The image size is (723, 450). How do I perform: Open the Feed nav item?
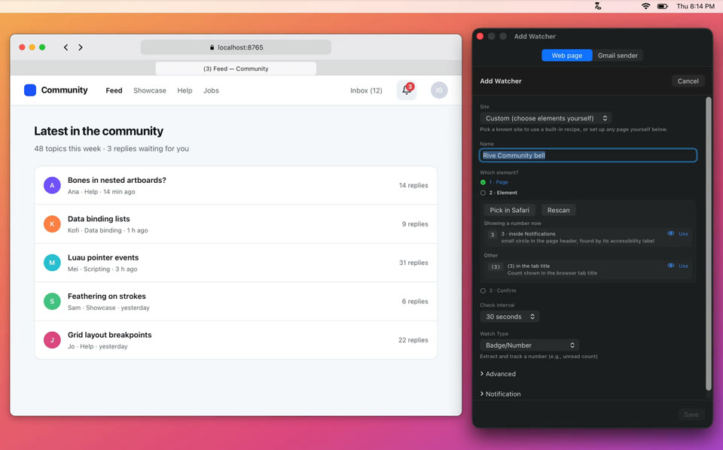(114, 91)
